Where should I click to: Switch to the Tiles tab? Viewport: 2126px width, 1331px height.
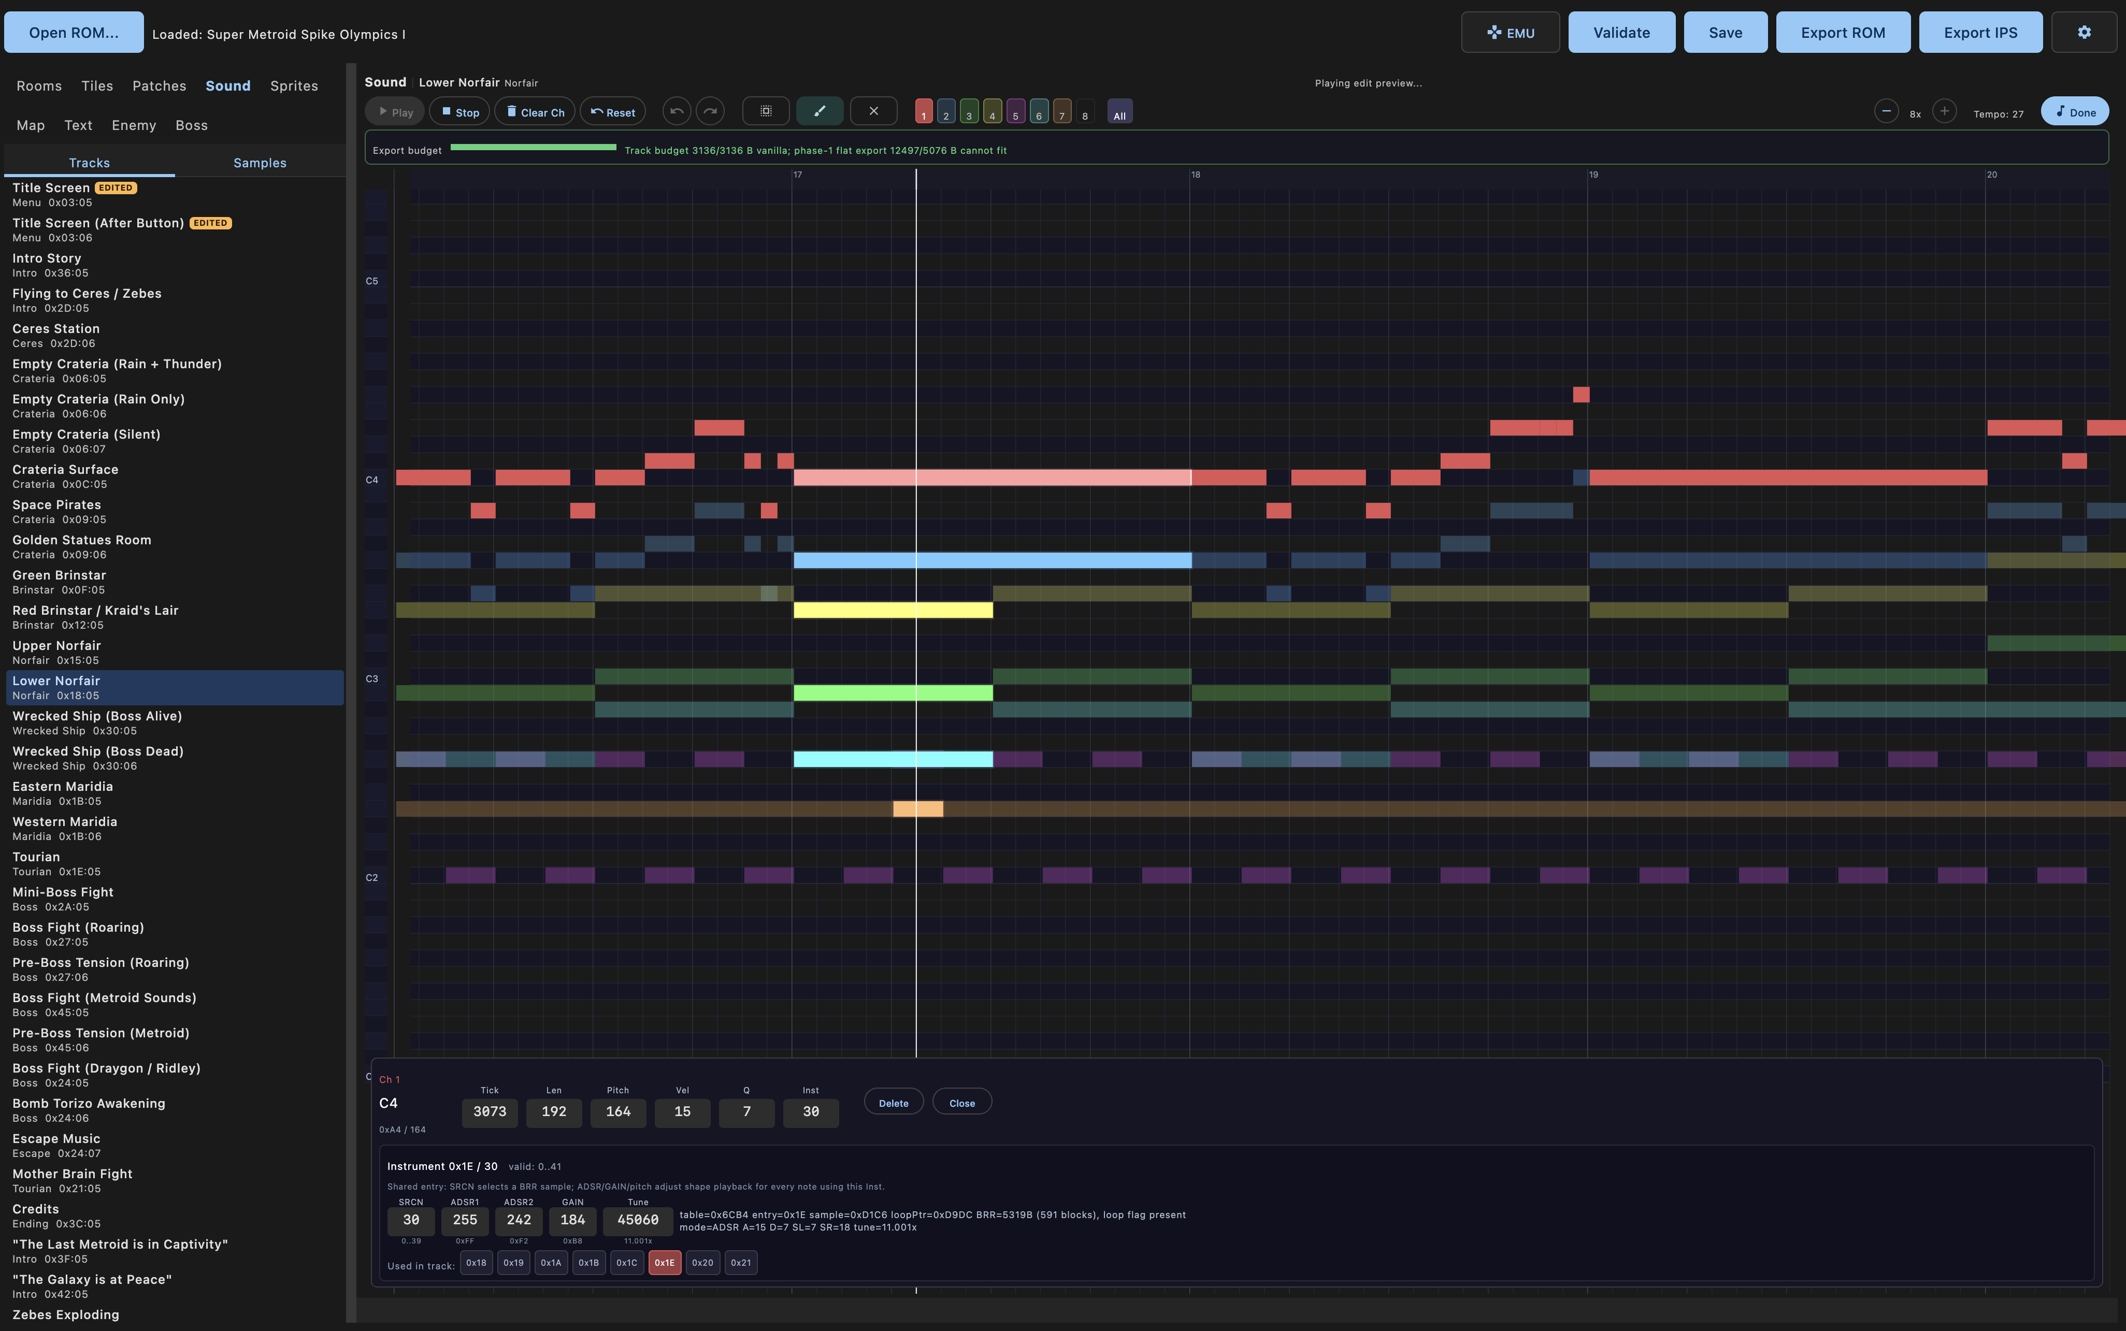tap(97, 85)
